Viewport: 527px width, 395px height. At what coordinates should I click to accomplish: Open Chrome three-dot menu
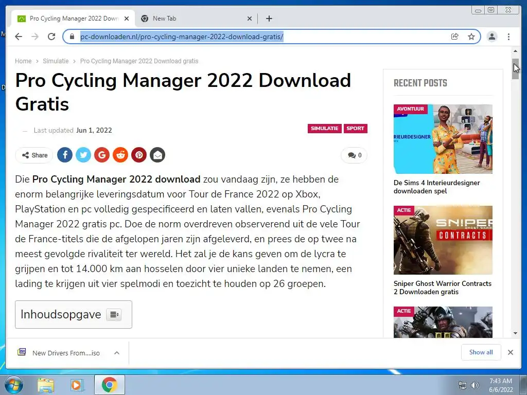(x=508, y=37)
